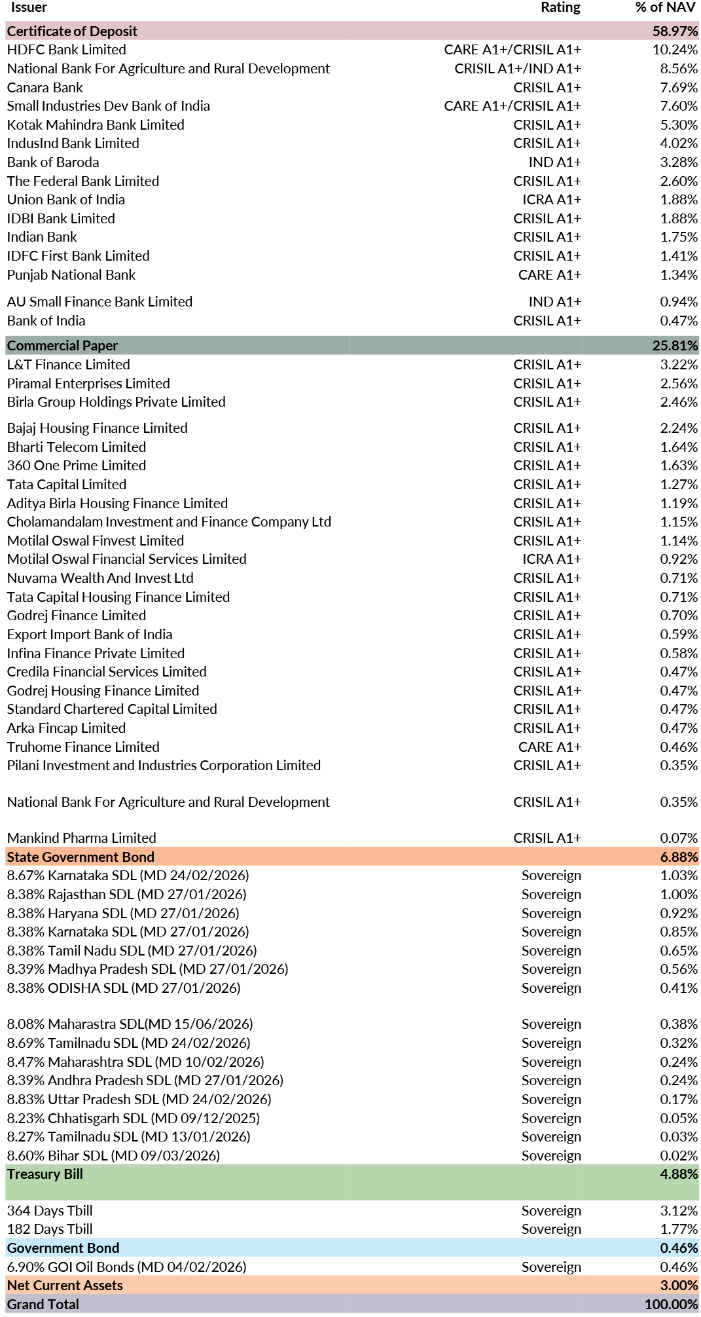The image size is (701, 1317).
Task: Click the Government Bond section header
Action: pos(63,1248)
